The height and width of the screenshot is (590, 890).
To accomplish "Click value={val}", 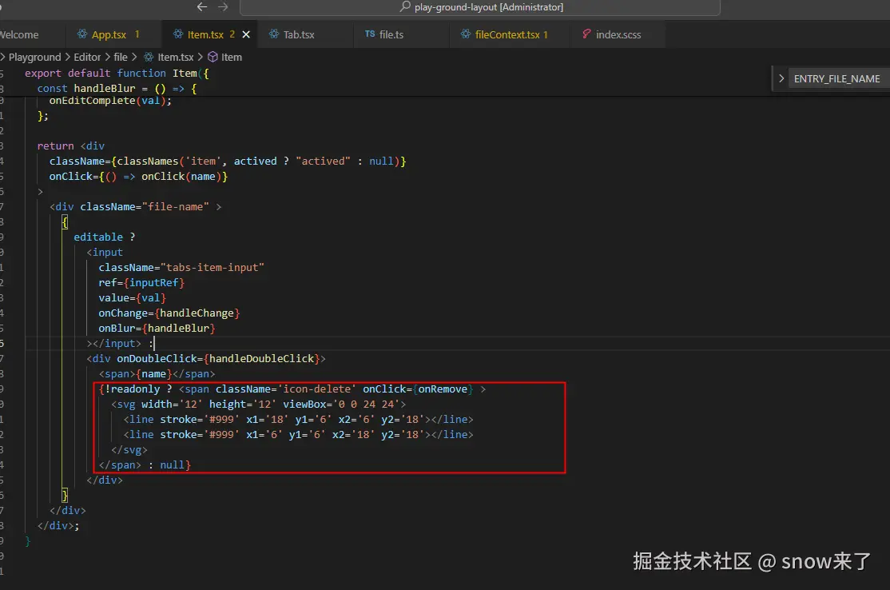I will 133,298.
